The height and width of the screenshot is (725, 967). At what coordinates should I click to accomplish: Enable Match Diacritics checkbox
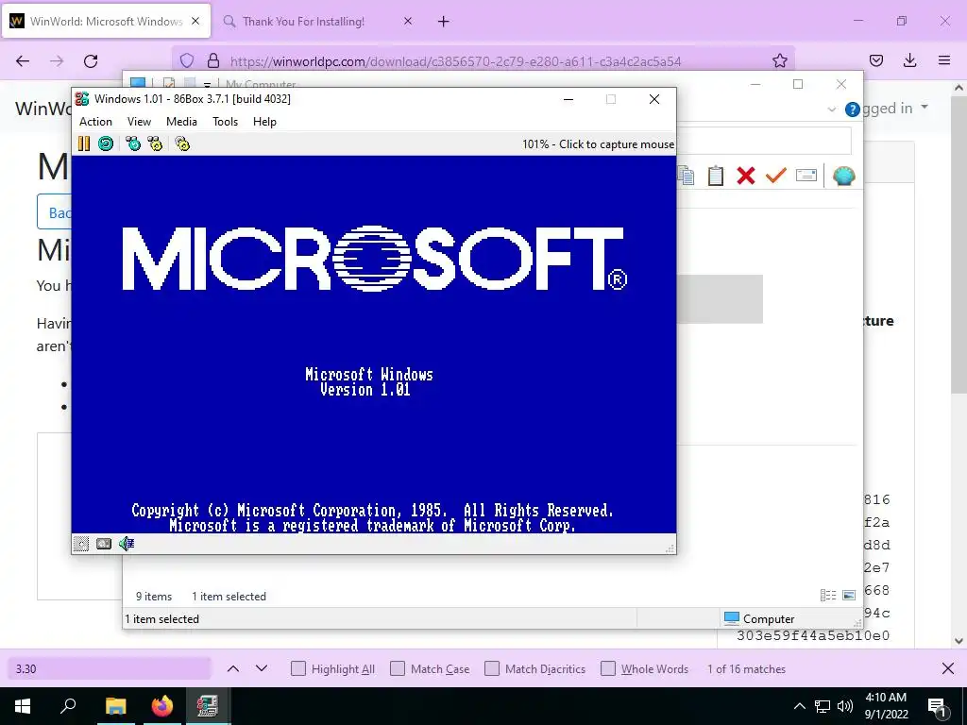click(x=491, y=668)
